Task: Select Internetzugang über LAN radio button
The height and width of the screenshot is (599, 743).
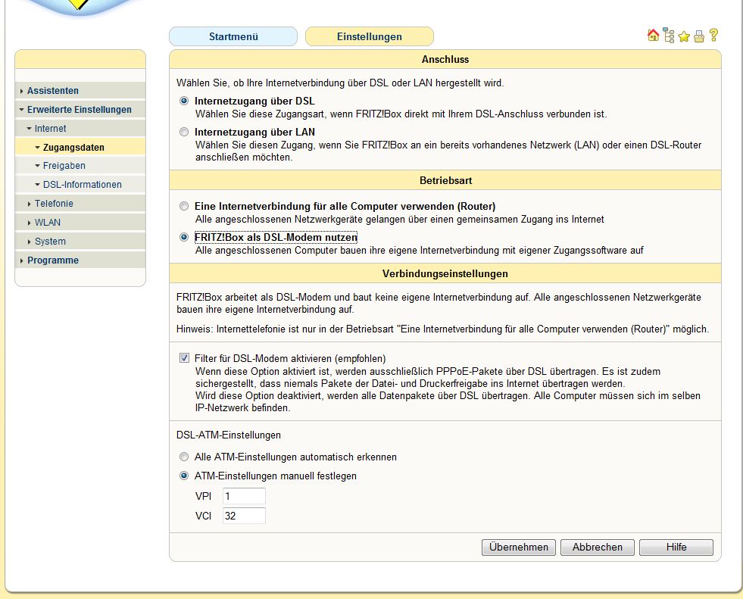Action: click(184, 132)
